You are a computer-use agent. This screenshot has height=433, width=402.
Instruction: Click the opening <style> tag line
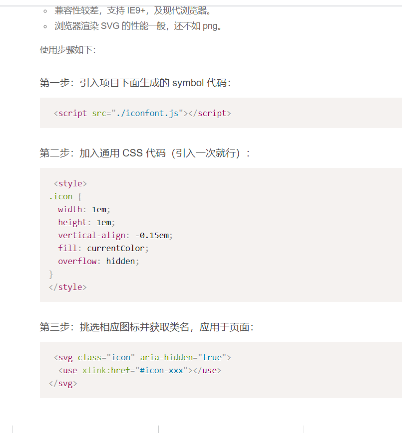coord(70,183)
